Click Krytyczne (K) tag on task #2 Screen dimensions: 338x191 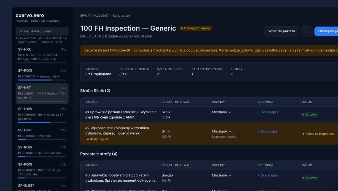point(98,139)
